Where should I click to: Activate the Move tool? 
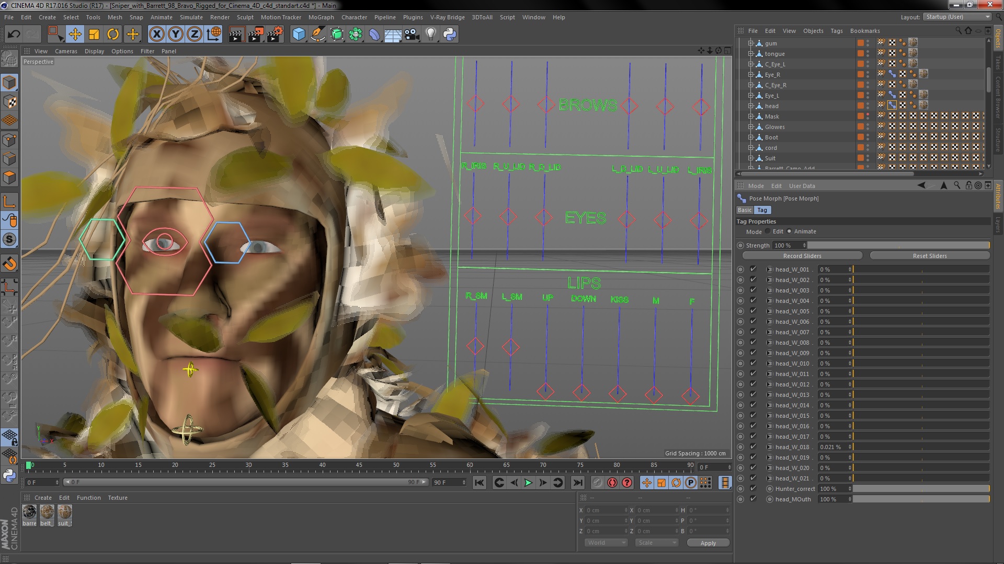(75, 34)
